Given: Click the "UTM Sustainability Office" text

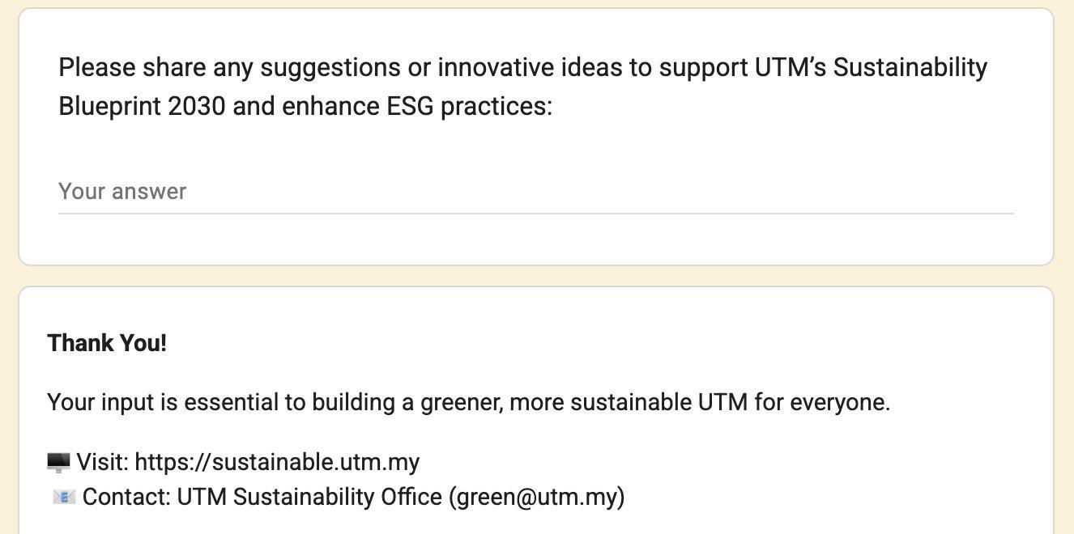Looking at the screenshot, I should [309, 497].
